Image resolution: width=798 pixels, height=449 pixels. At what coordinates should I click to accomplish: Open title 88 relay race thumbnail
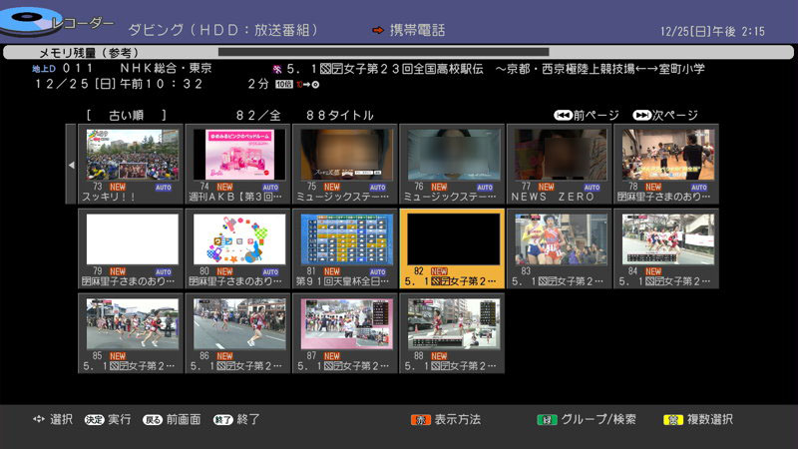[x=453, y=324]
